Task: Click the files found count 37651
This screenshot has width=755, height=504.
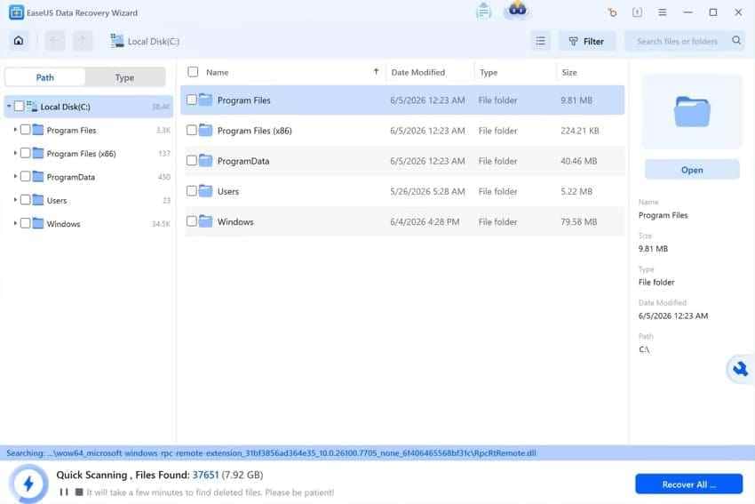Action: click(x=205, y=475)
